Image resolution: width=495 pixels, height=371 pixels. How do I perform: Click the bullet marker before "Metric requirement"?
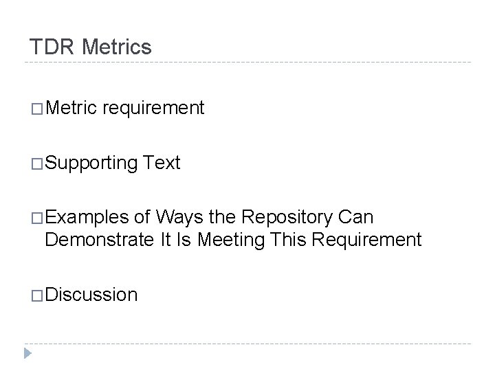tap(37, 109)
